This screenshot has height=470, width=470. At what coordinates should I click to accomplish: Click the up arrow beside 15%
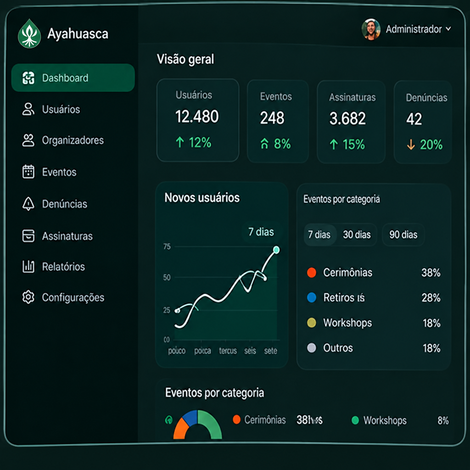tap(334, 145)
